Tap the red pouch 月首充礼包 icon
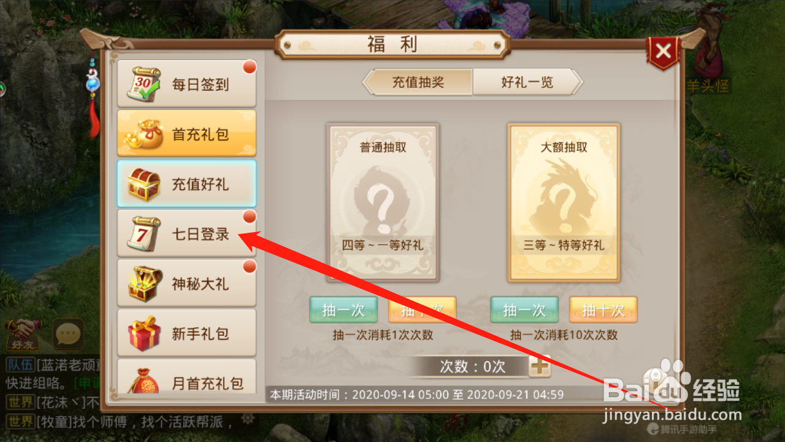 pos(144,380)
